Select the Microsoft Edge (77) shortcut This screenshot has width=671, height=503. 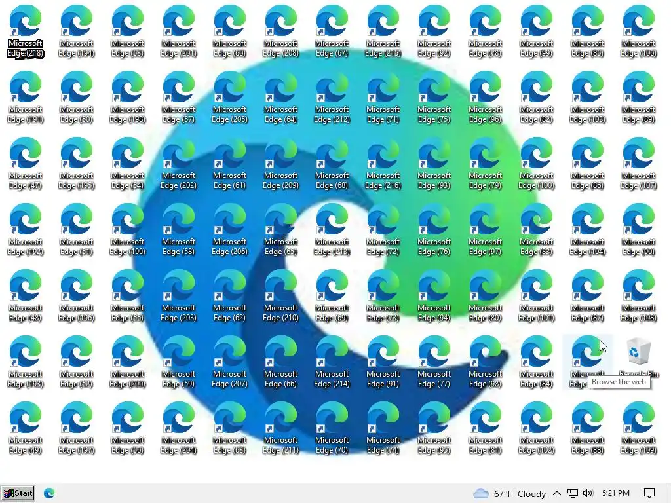click(434, 362)
